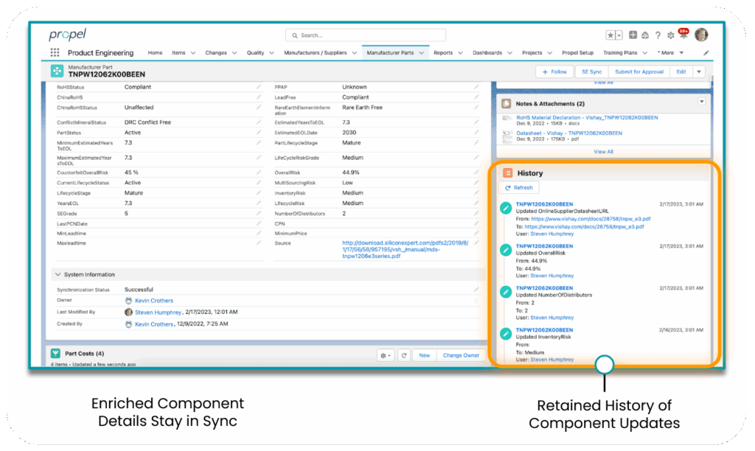Viewport: 755px width, 451px height.
Task: Click Change Owner in Part Costs
Action: [x=461, y=355]
